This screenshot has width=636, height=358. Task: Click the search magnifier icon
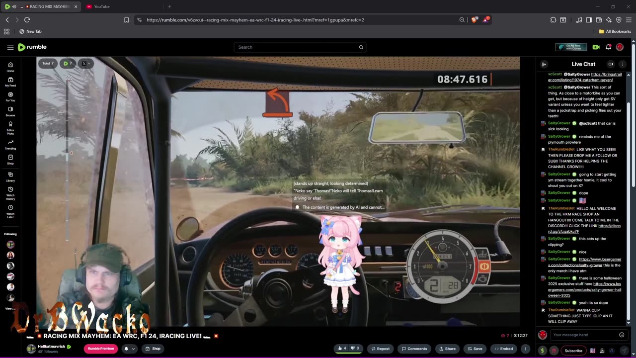[x=361, y=47]
